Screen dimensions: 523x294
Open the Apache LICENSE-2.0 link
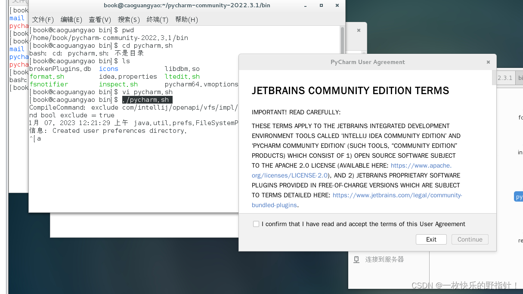[x=352, y=170]
